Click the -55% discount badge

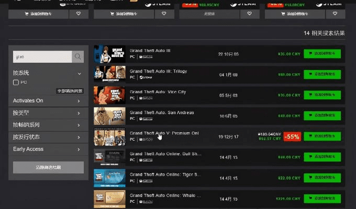(x=292, y=136)
